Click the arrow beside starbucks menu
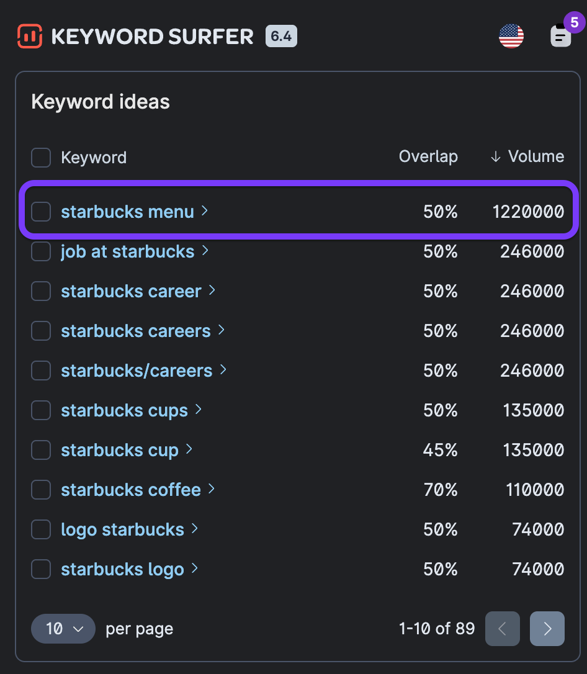This screenshot has width=587, height=674. pos(205,212)
